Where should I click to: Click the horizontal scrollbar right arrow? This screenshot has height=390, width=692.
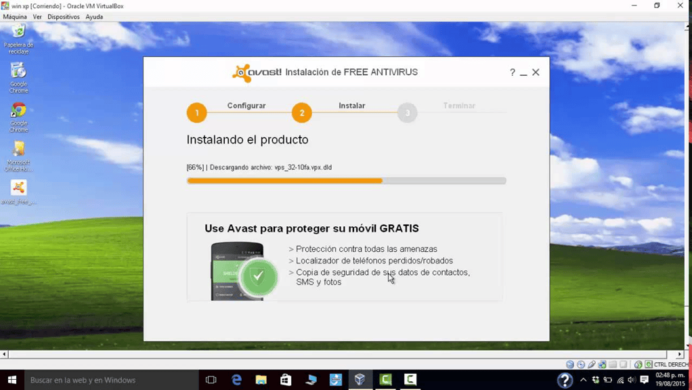[x=680, y=354]
